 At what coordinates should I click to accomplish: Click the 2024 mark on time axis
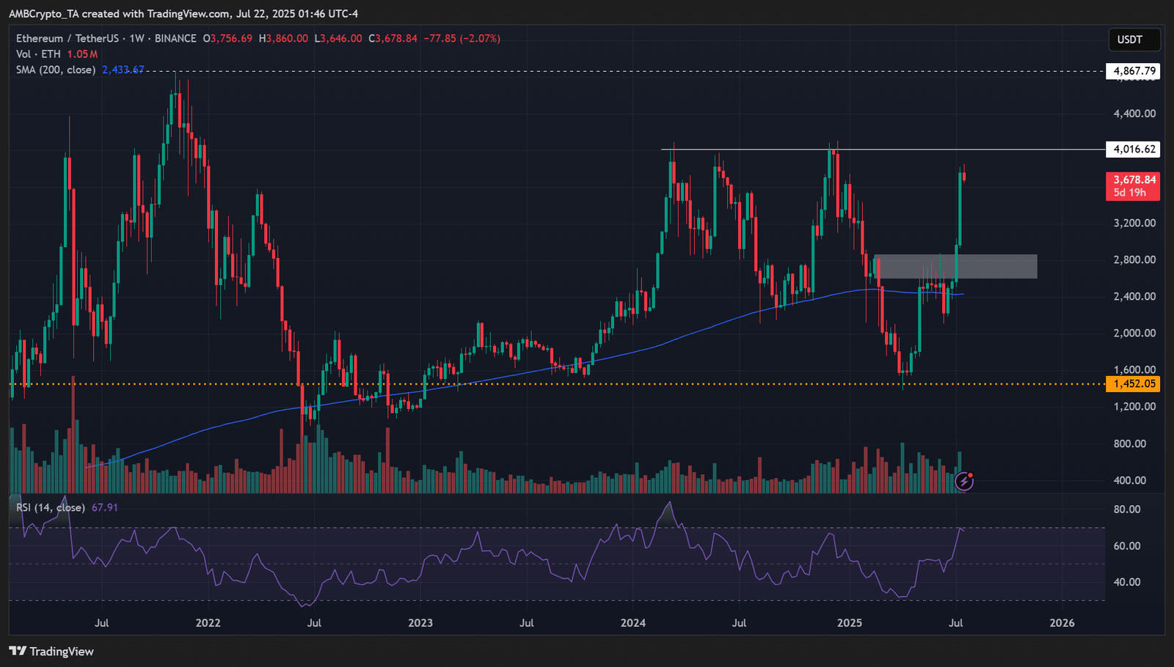tap(632, 623)
